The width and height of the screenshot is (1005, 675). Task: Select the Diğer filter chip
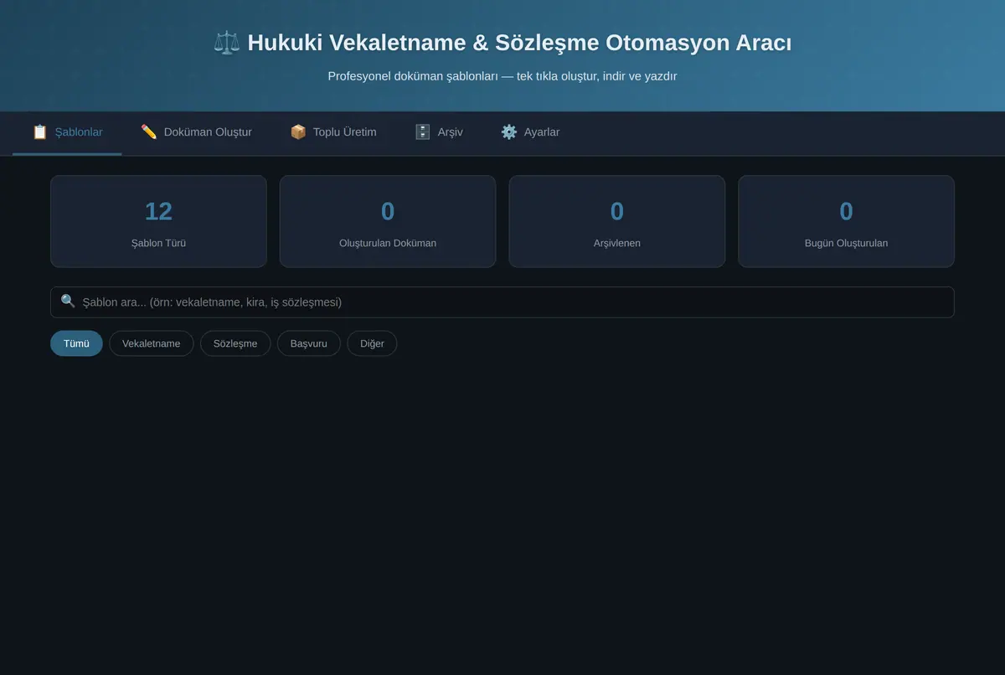pos(372,343)
